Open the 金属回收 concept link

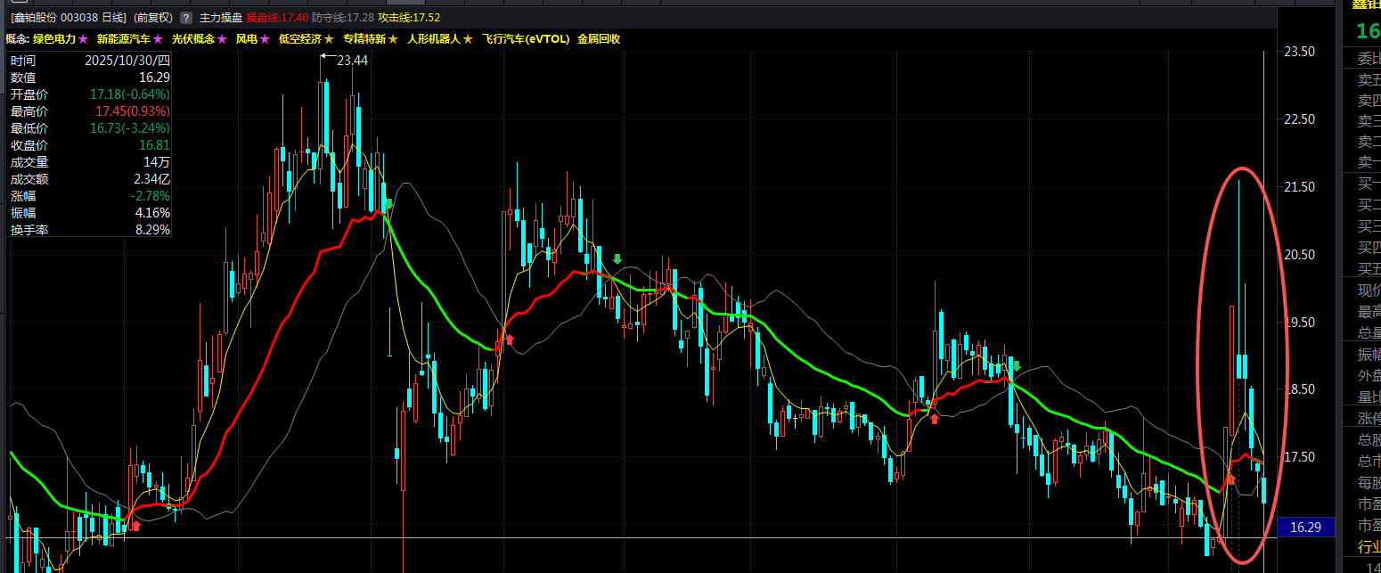(x=599, y=39)
